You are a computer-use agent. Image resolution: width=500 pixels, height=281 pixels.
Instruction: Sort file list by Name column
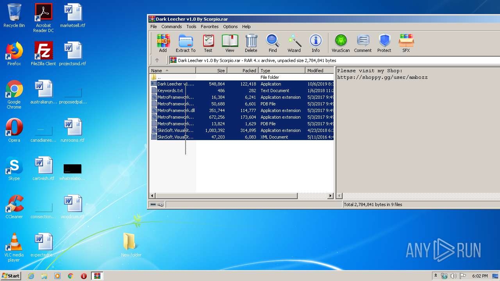point(173,71)
